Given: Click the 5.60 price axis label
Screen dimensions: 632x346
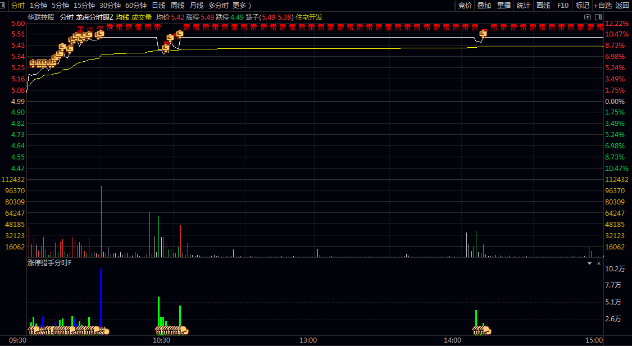Looking at the screenshot, I should [x=18, y=23].
